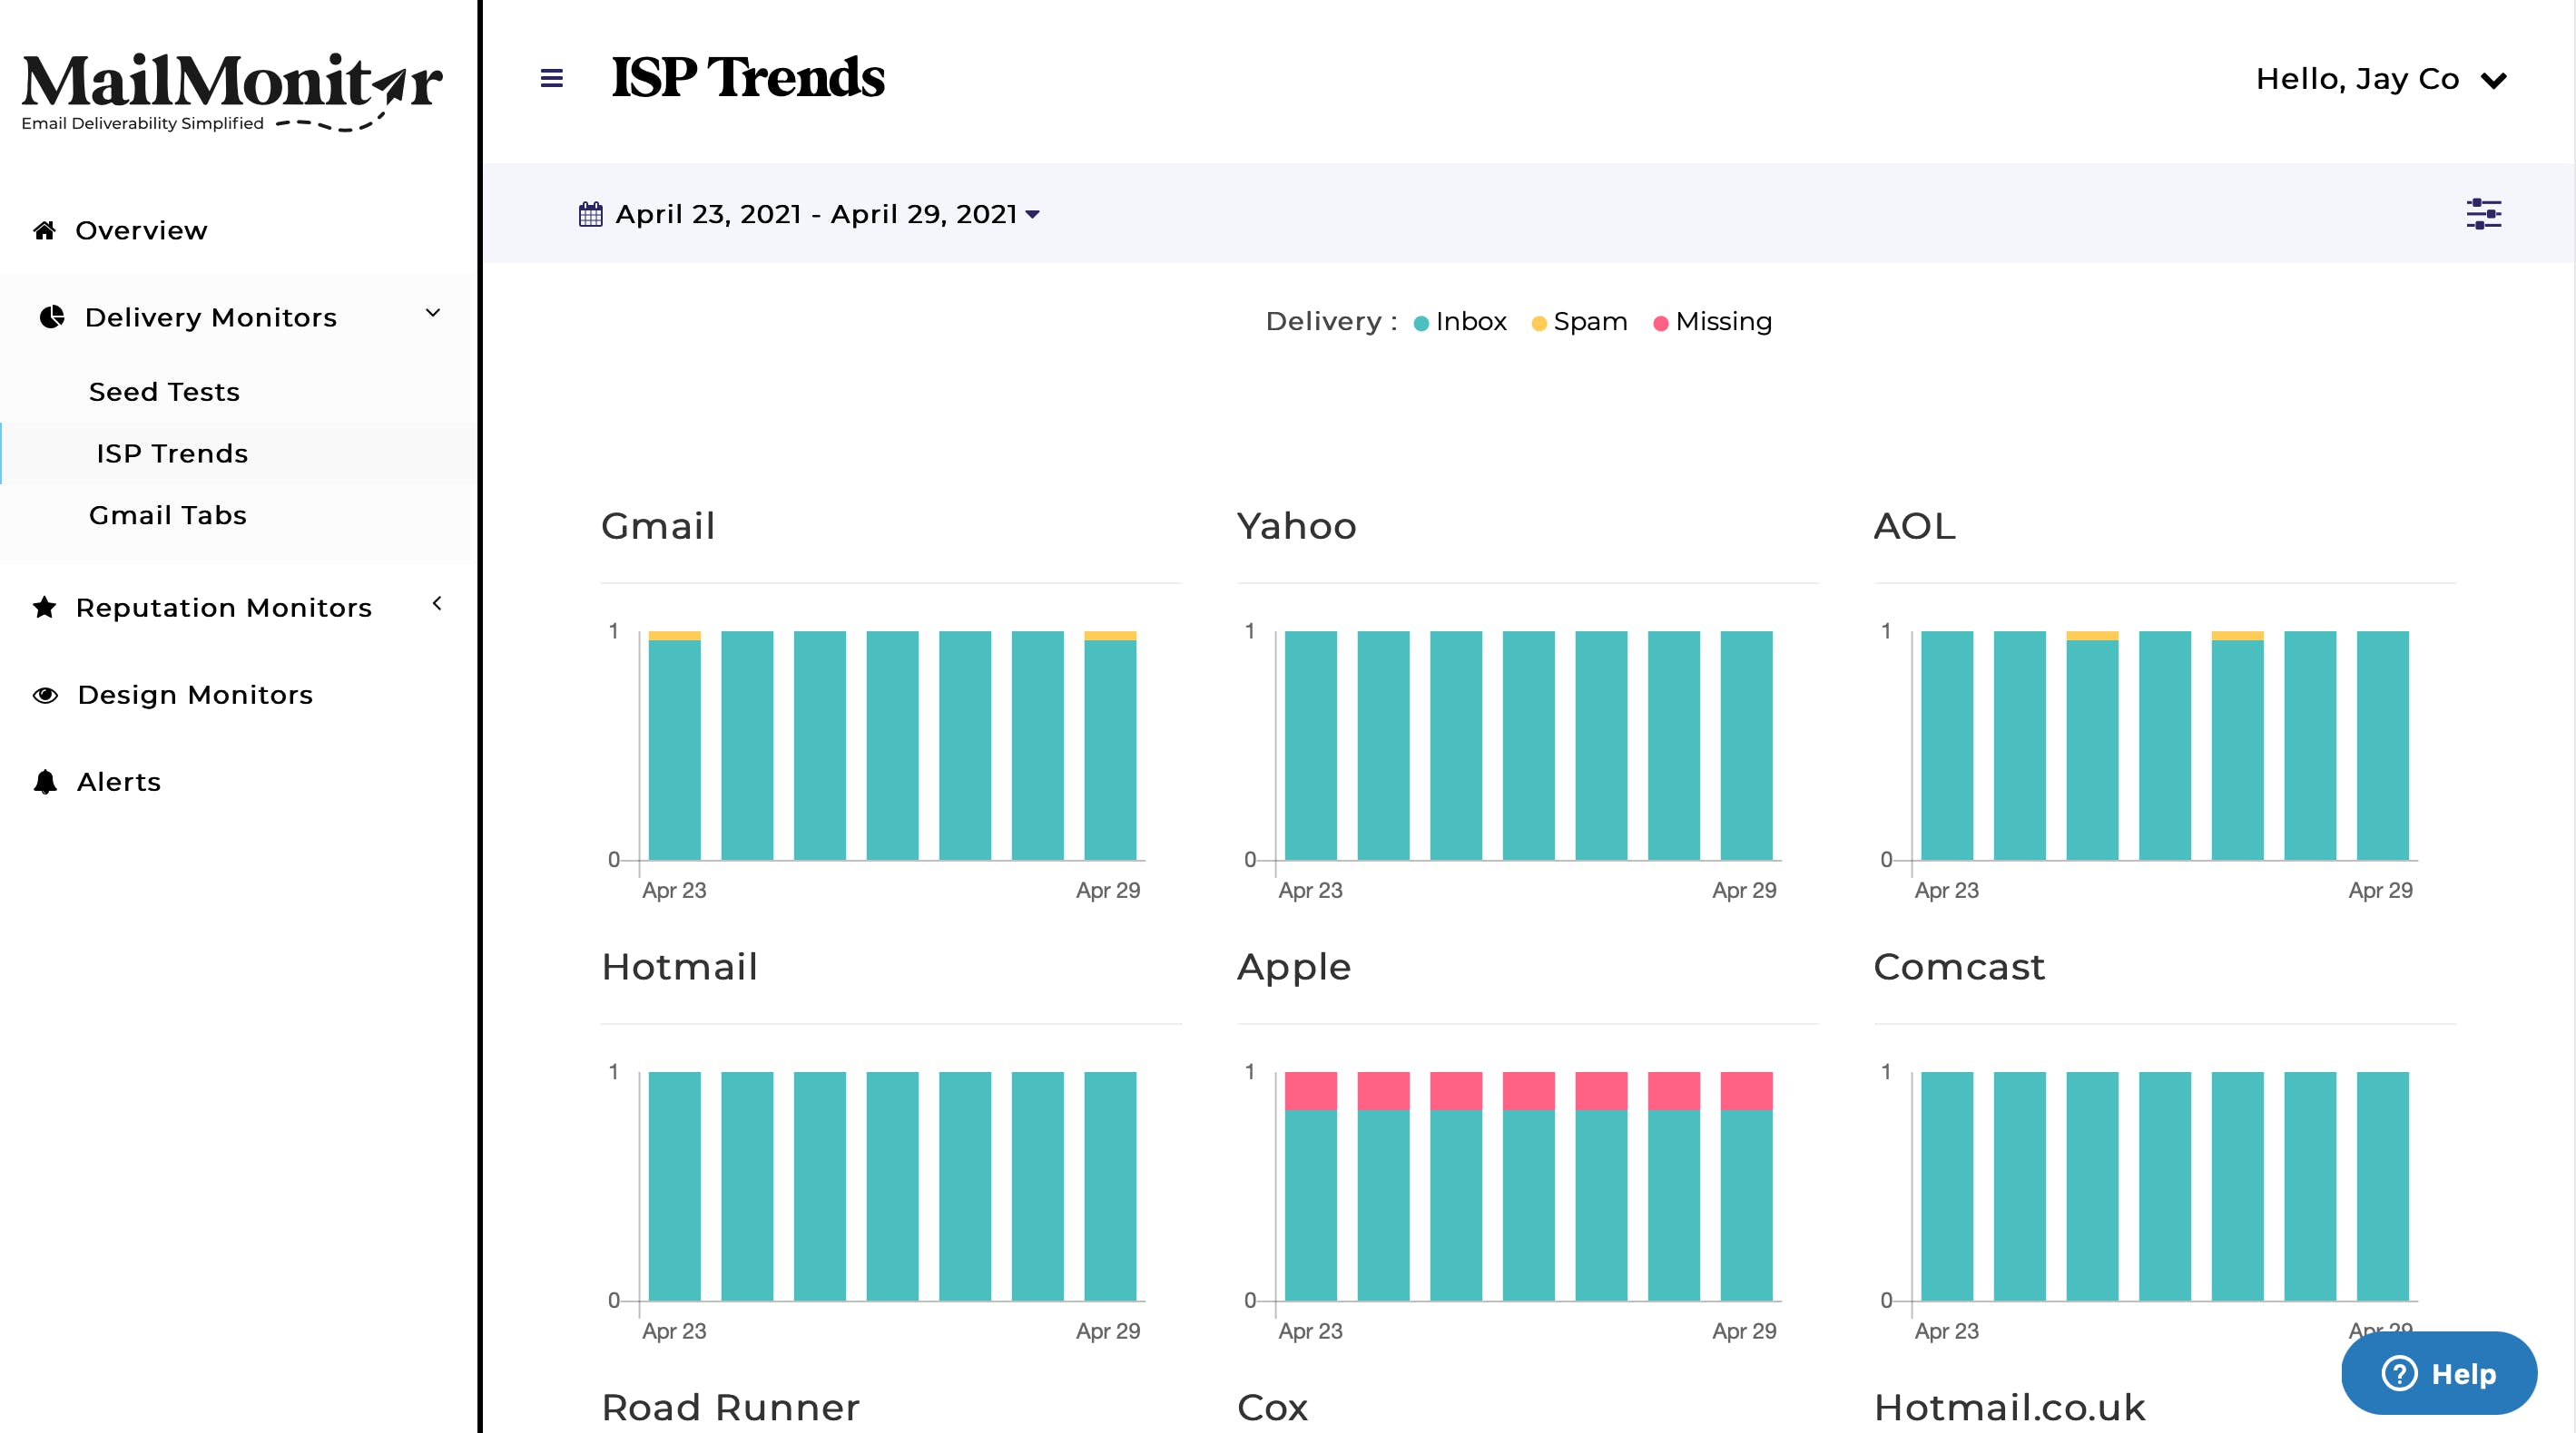Click the Reputation Monitors star icon
Viewport: 2576px width, 1433px height.
click(44, 608)
